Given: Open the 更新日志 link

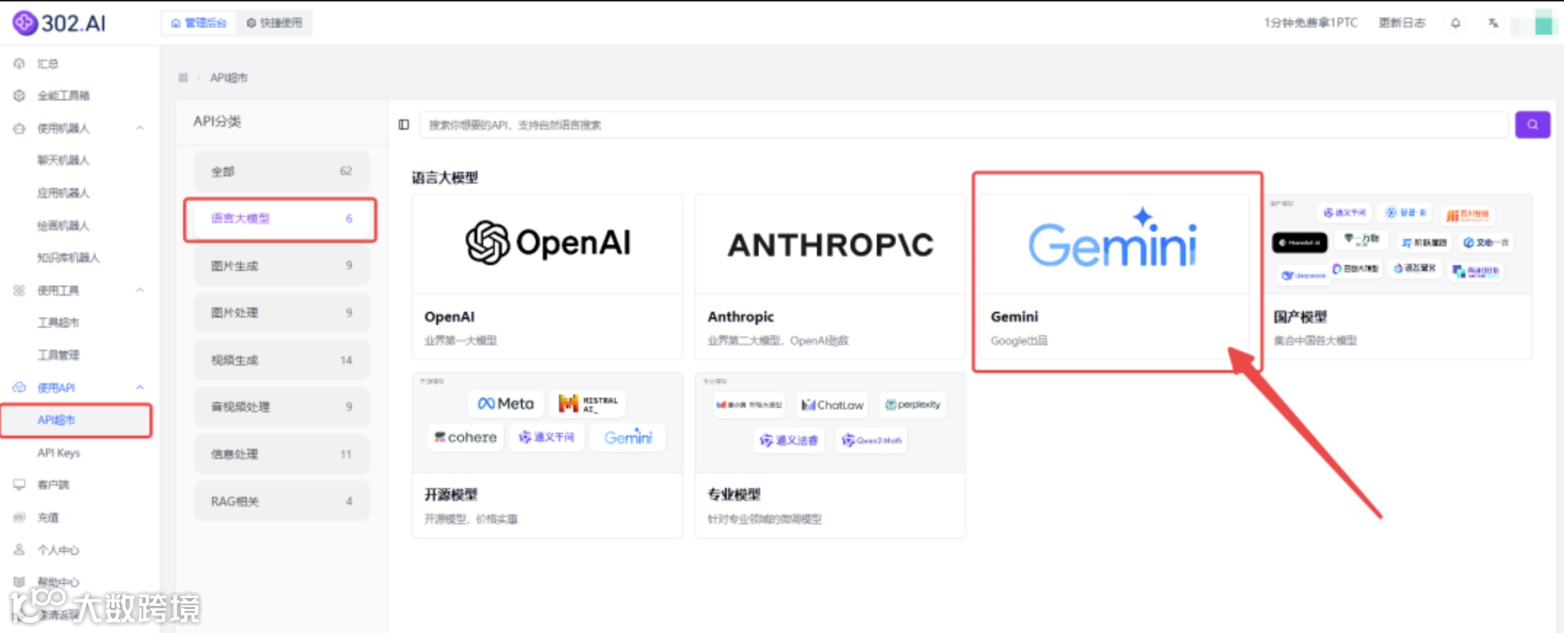Looking at the screenshot, I should [x=1401, y=23].
